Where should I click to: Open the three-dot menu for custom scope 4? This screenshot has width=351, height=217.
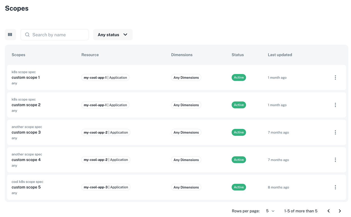(335, 160)
